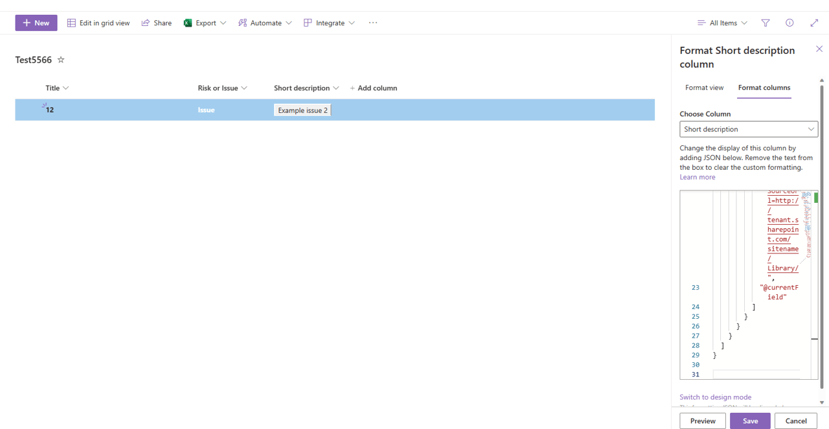The image size is (829, 429).
Task: Open the information details pane icon
Action: point(789,23)
